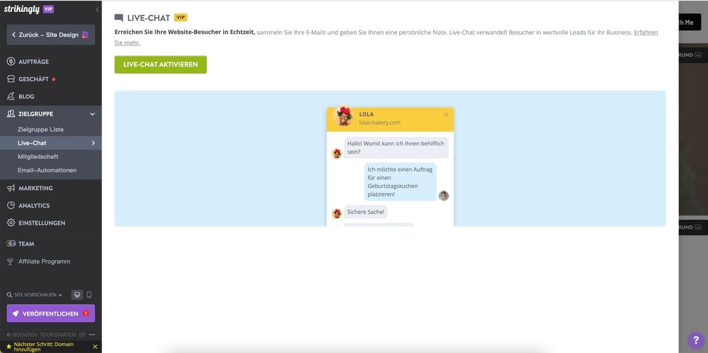708x353 pixels.
Task: Dismiss the Nächster Schritt domain banner
Action: coord(95,347)
